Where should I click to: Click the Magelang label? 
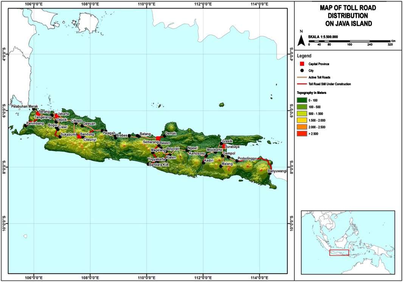coord(158,150)
